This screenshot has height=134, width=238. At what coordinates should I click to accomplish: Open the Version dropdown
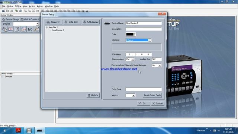pos(134,95)
